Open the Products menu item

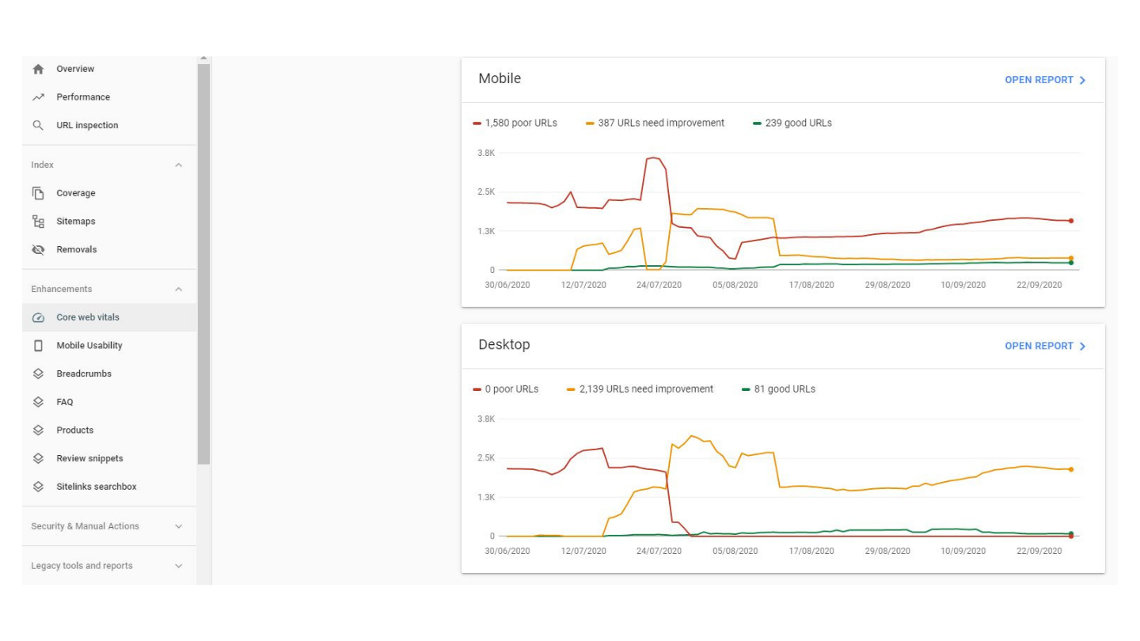click(74, 430)
